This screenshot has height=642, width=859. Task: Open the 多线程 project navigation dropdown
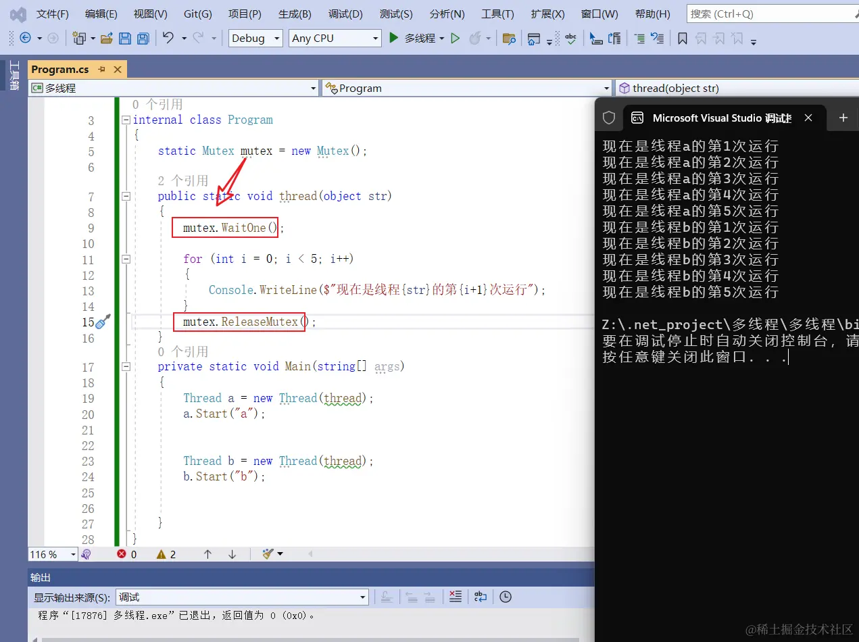click(x=174, y=88)
